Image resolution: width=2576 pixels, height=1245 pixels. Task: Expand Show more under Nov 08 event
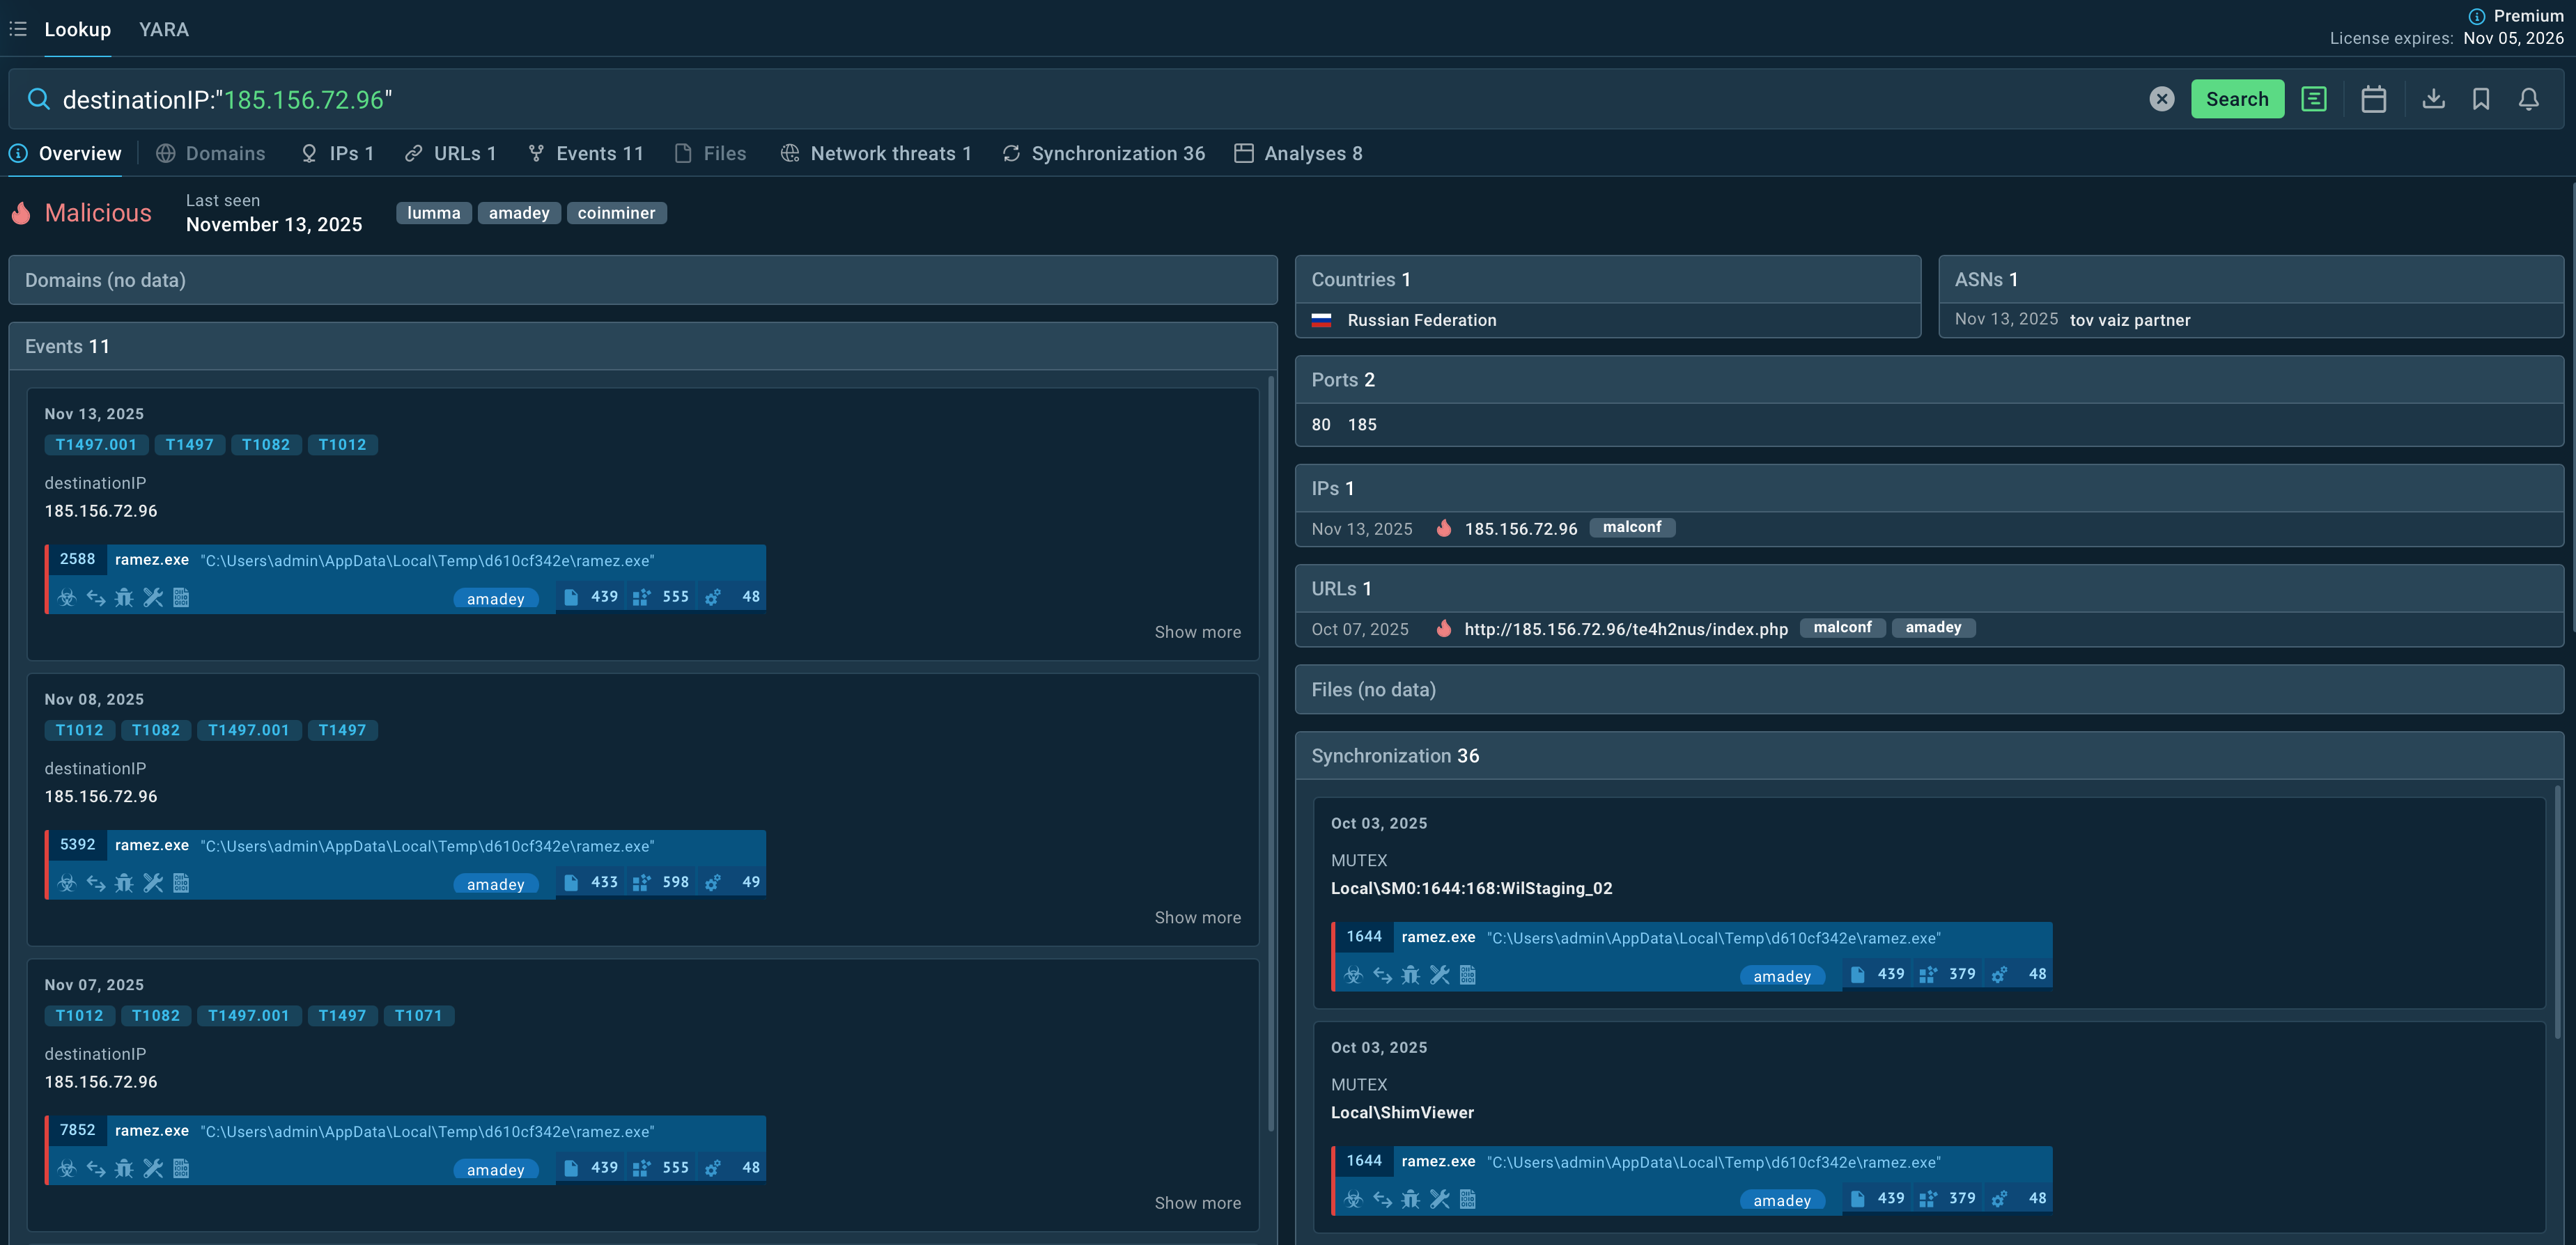[x=1197, y=917]
